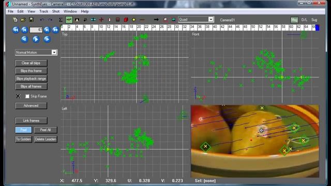Image resolution: width=331 pixels, height=186 pixels.
Task: Open the Advanced settings button
Action: [x=31, y=105]
